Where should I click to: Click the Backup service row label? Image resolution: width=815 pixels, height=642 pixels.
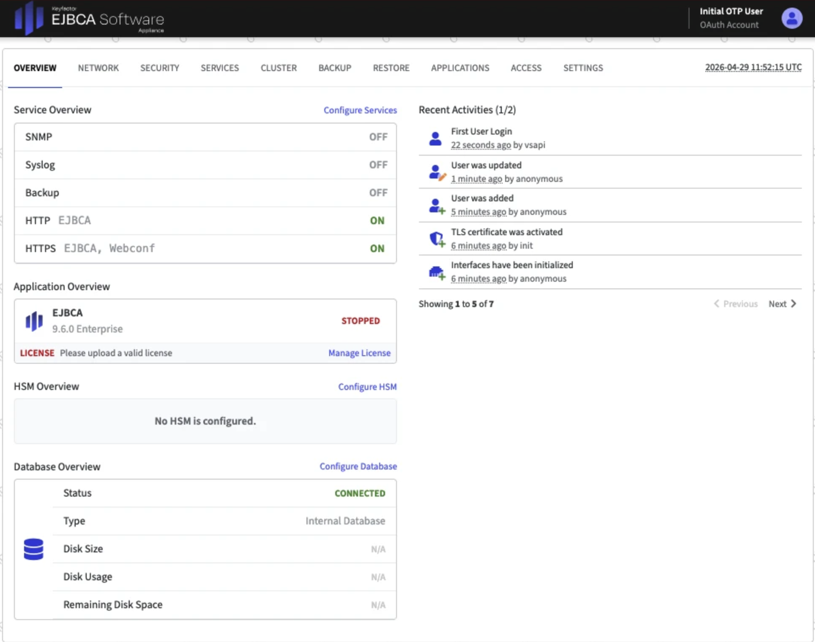tap(42, 193)
